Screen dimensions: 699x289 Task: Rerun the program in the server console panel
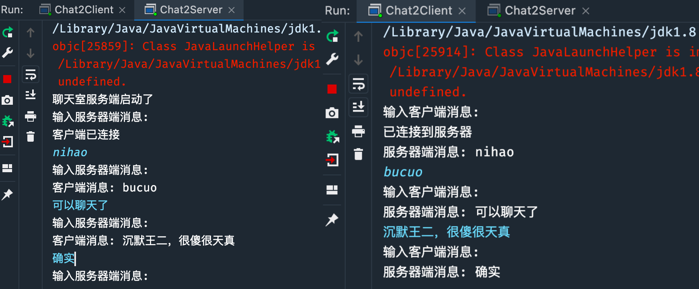(x=8, y=33)
